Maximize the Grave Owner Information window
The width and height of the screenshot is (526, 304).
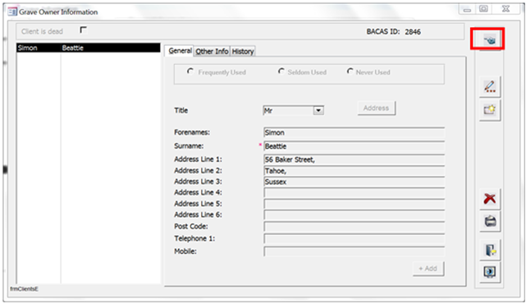coord(483,9)
